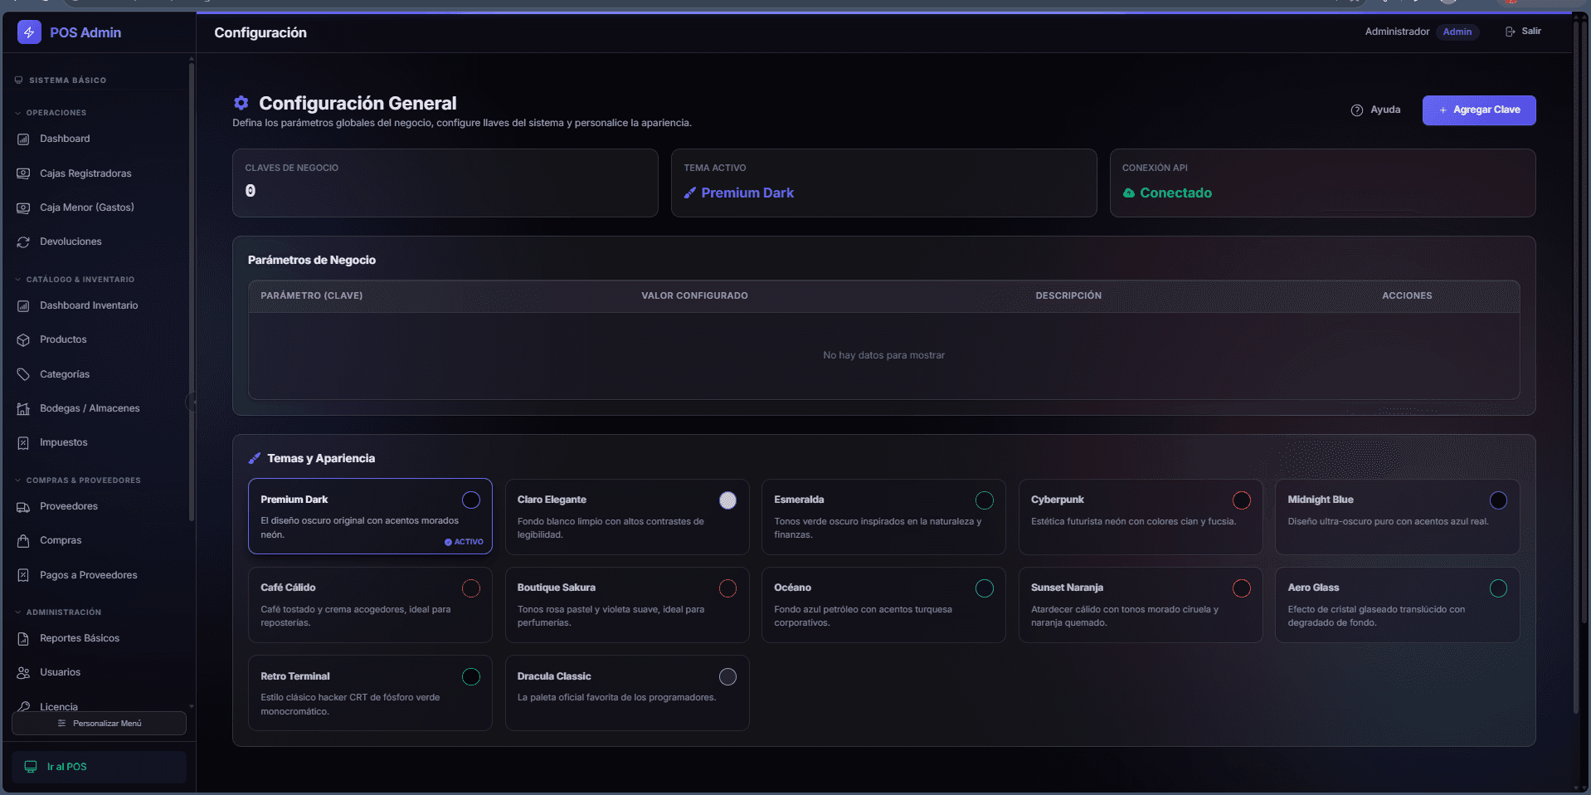Image resolution: width=1591 pixels, height=795 pixels.
Task: Click the Bodegas / Almacenes warehouse icon
Action: [x=23, y=408]
